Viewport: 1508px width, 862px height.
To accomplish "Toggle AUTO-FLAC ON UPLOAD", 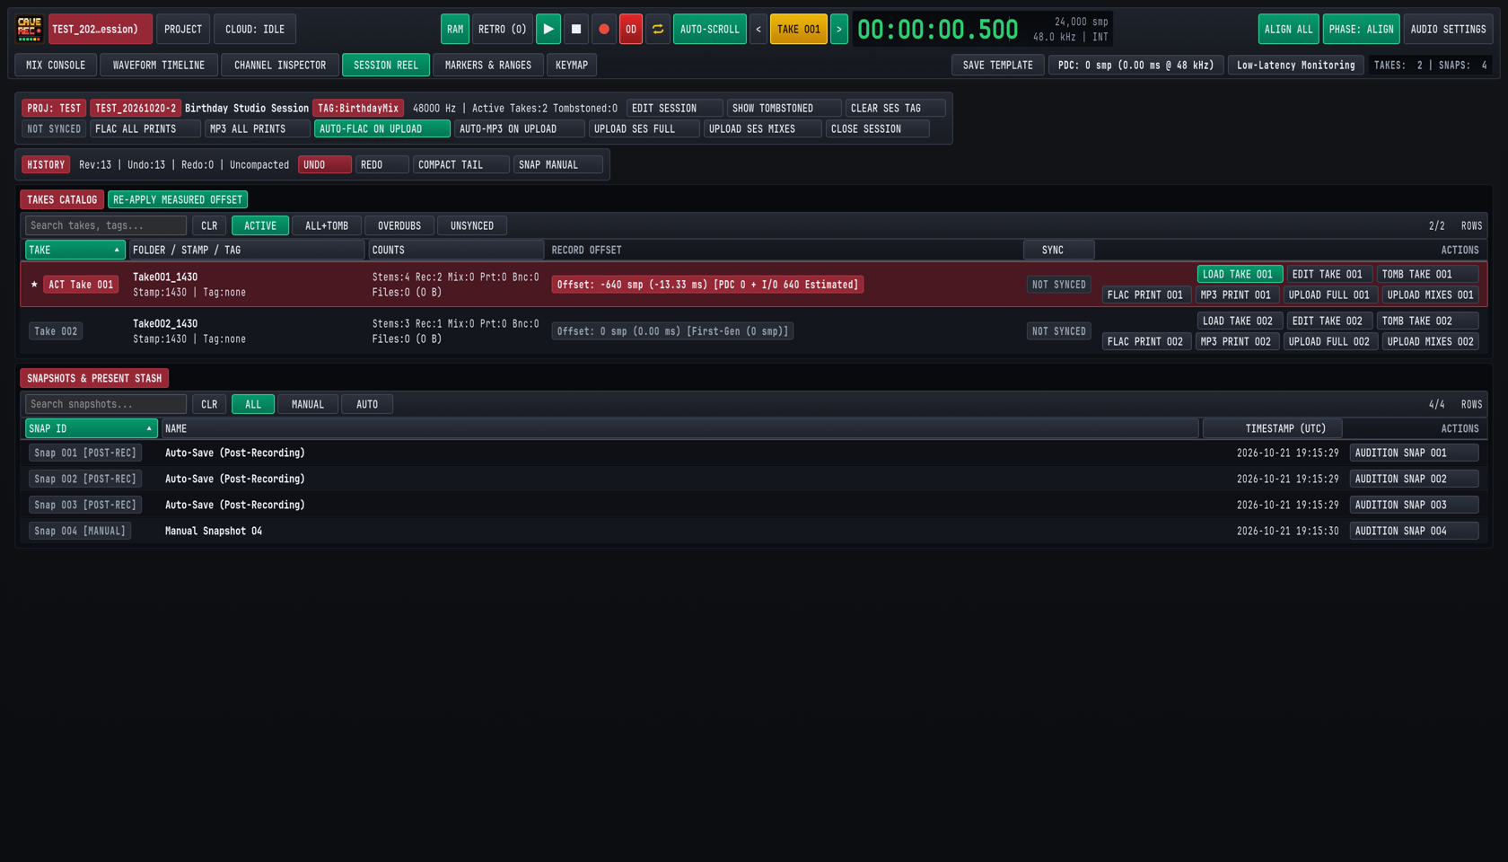I will [382, 128].
